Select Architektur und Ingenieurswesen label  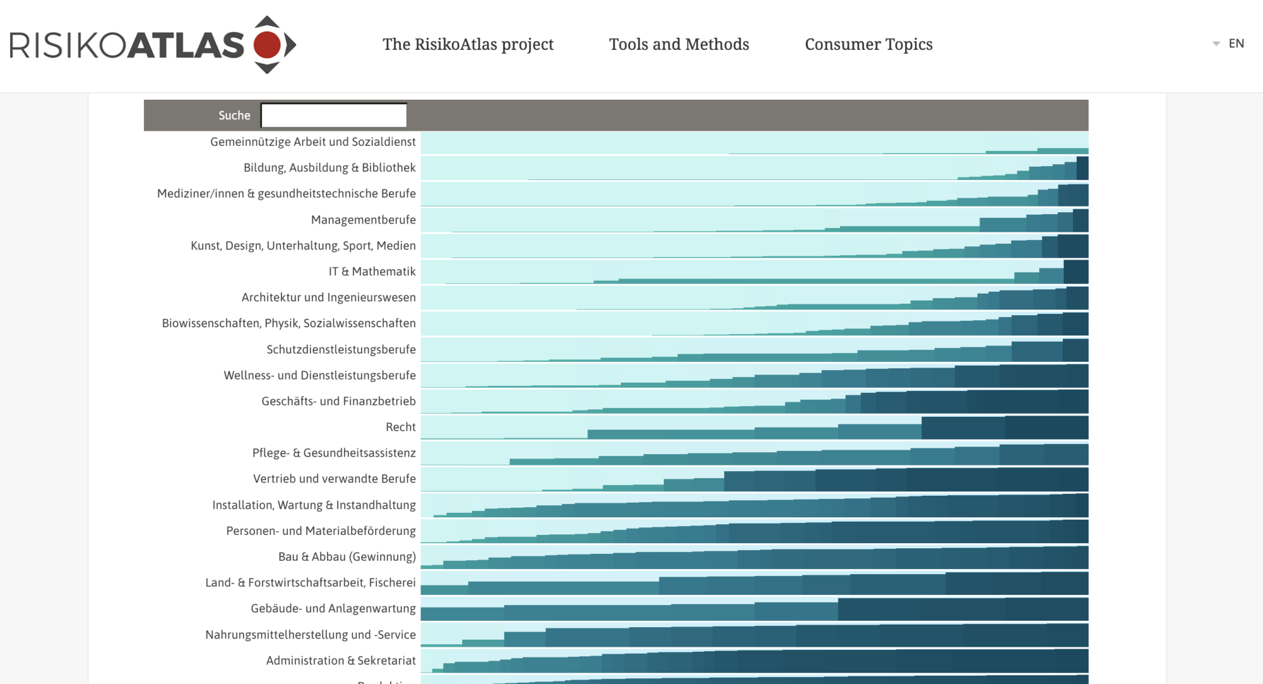pyautogui.click(x=328, y=297)
